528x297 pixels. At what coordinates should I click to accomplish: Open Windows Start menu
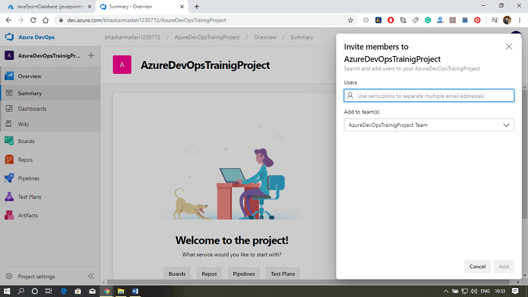[x=6, y=291]
